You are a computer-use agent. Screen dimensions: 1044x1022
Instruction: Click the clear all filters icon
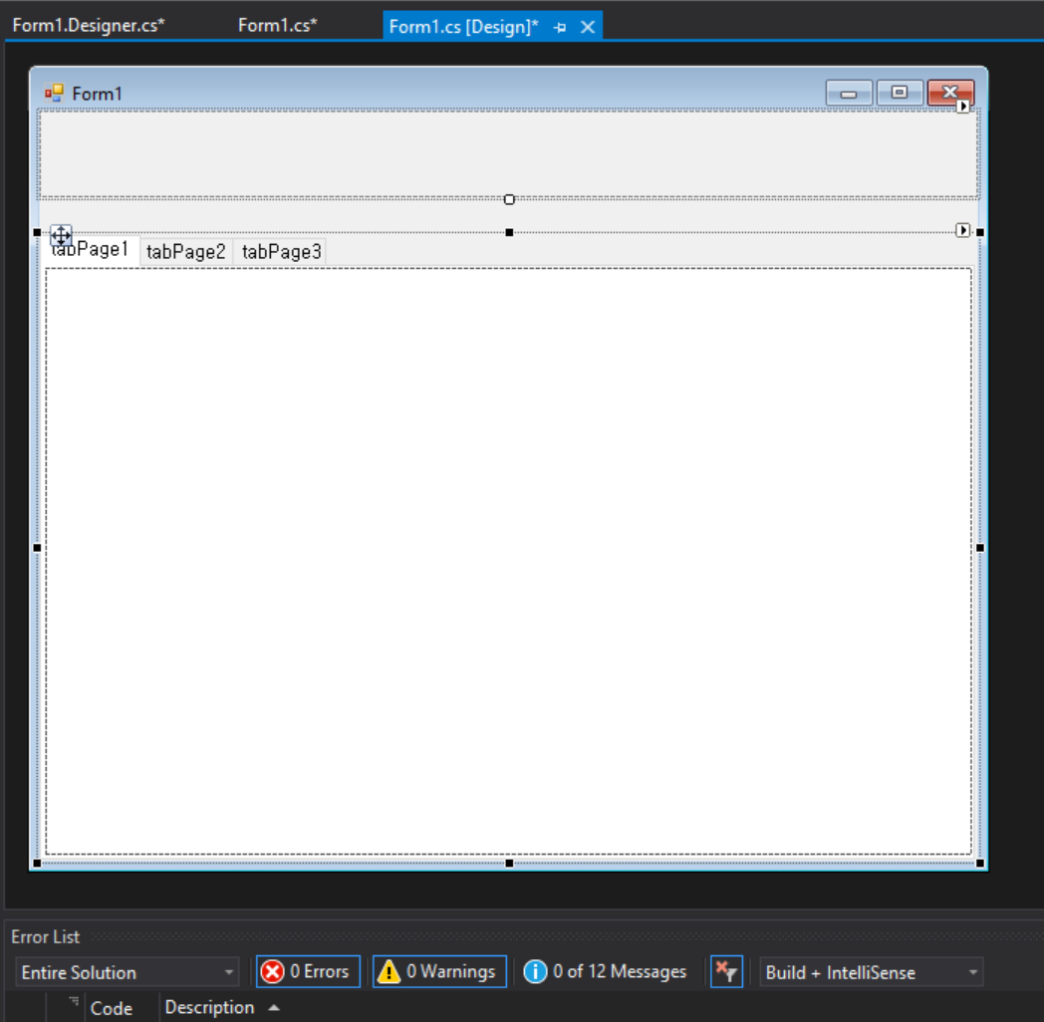click(x=726, y=971)
